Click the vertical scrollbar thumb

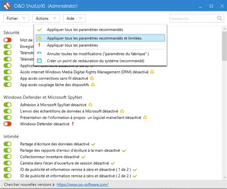pos(225,46)
